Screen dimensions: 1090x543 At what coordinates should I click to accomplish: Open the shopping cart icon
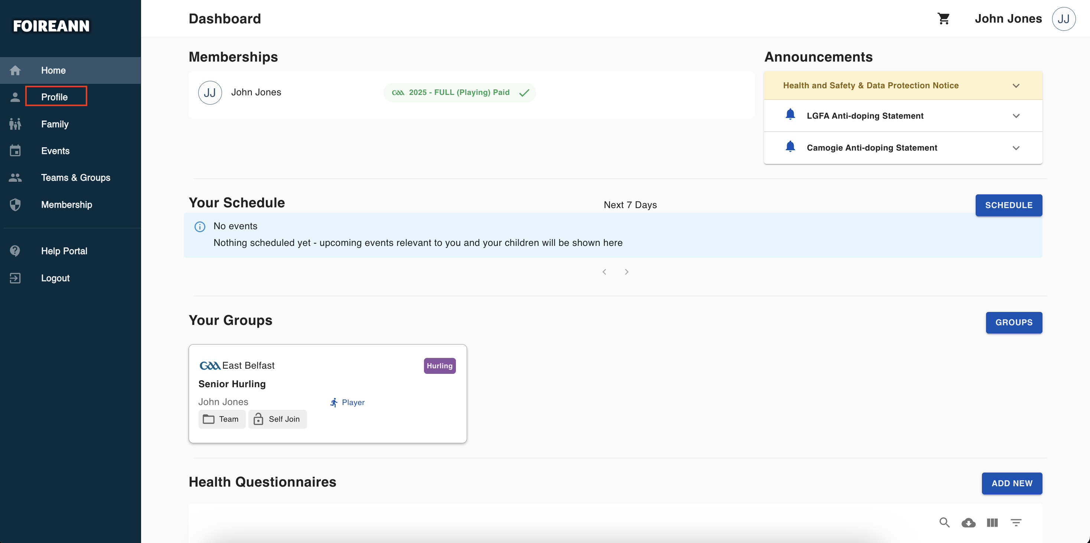pyautogui.click(x=943, y=19)
